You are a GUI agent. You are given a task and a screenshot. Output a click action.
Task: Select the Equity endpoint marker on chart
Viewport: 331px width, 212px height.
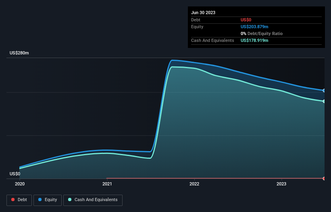[x=324, y=91]
